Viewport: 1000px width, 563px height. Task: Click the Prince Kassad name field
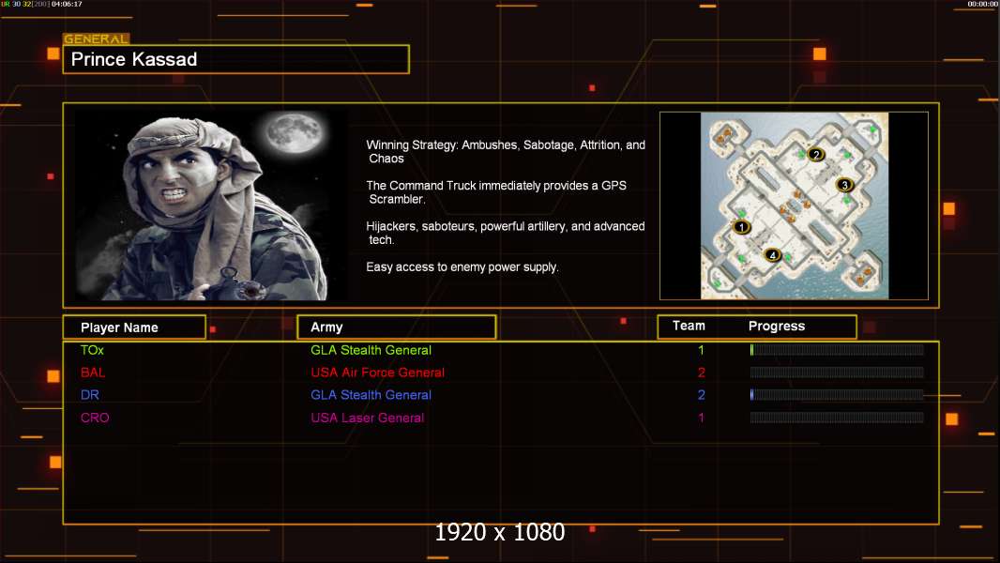(x=236, y=59)
